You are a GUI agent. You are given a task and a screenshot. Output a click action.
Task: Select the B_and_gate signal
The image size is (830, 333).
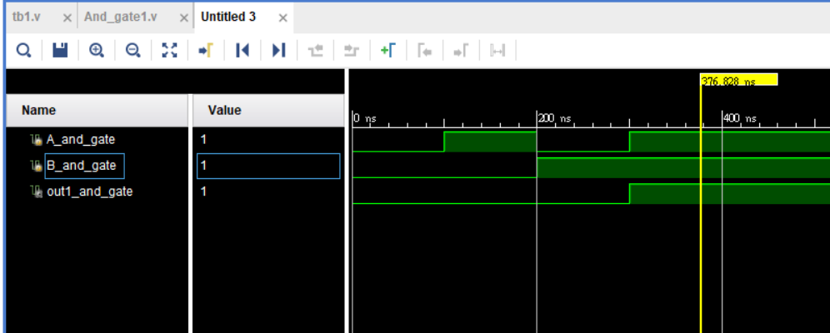click(x=81, y=166)
